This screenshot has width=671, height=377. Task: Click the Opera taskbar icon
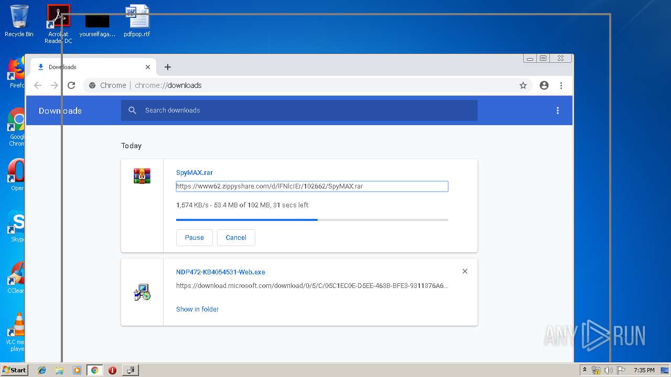(112, 370)
